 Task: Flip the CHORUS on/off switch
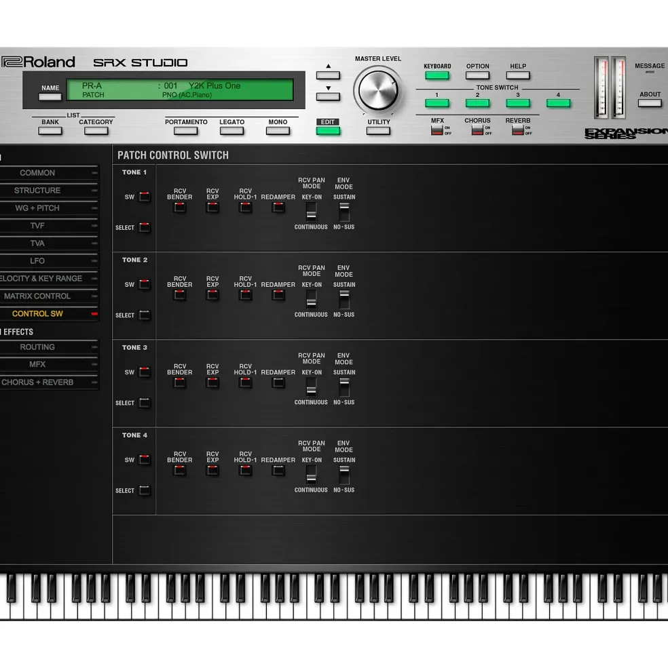coord(477,130)
